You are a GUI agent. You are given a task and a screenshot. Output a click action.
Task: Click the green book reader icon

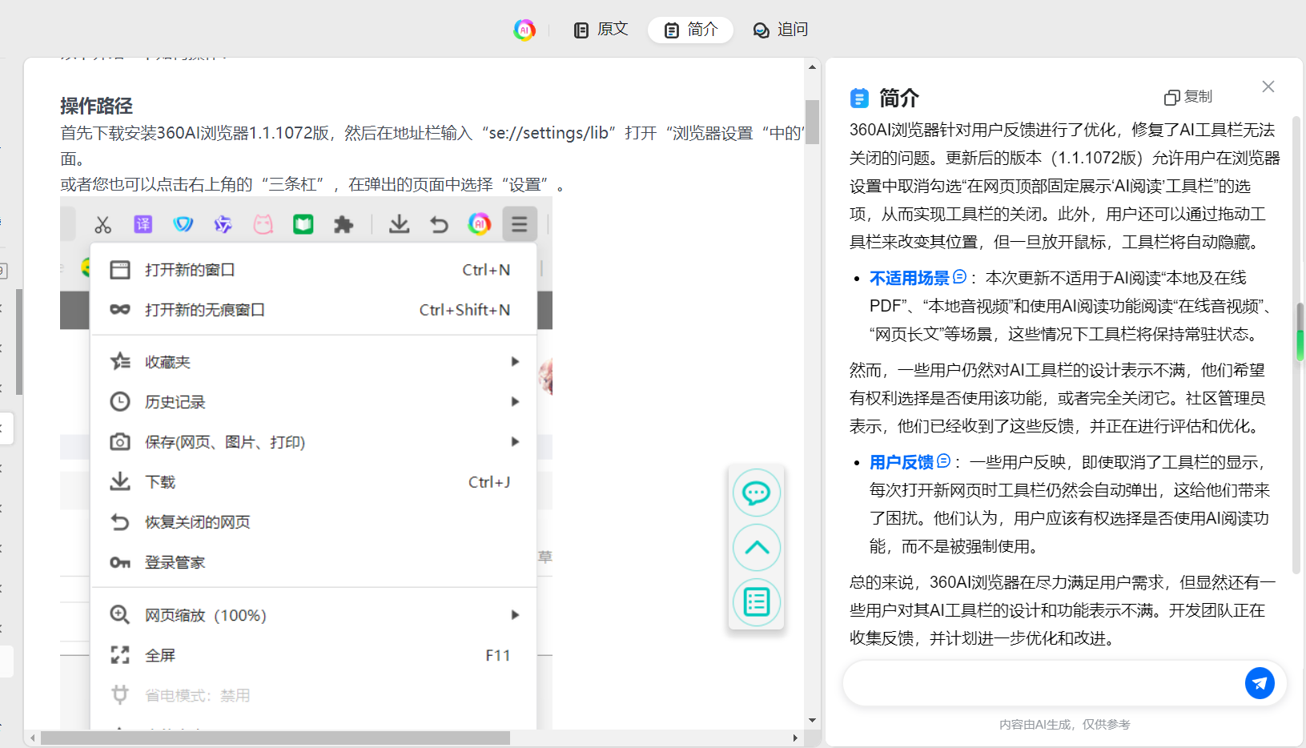pos(303,224)
